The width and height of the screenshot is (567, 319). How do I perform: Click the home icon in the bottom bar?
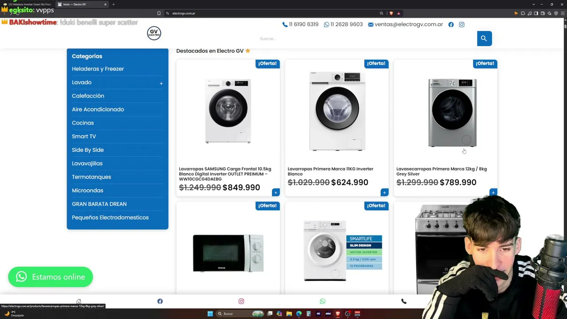pyautogui.click(x=79, y=301)
